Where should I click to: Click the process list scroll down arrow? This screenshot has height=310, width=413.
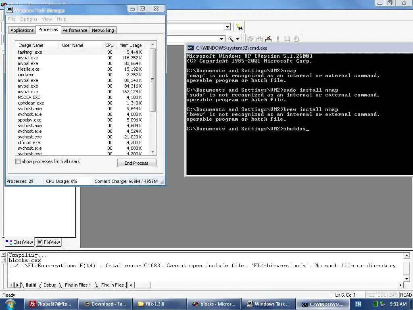coord(152,152)
